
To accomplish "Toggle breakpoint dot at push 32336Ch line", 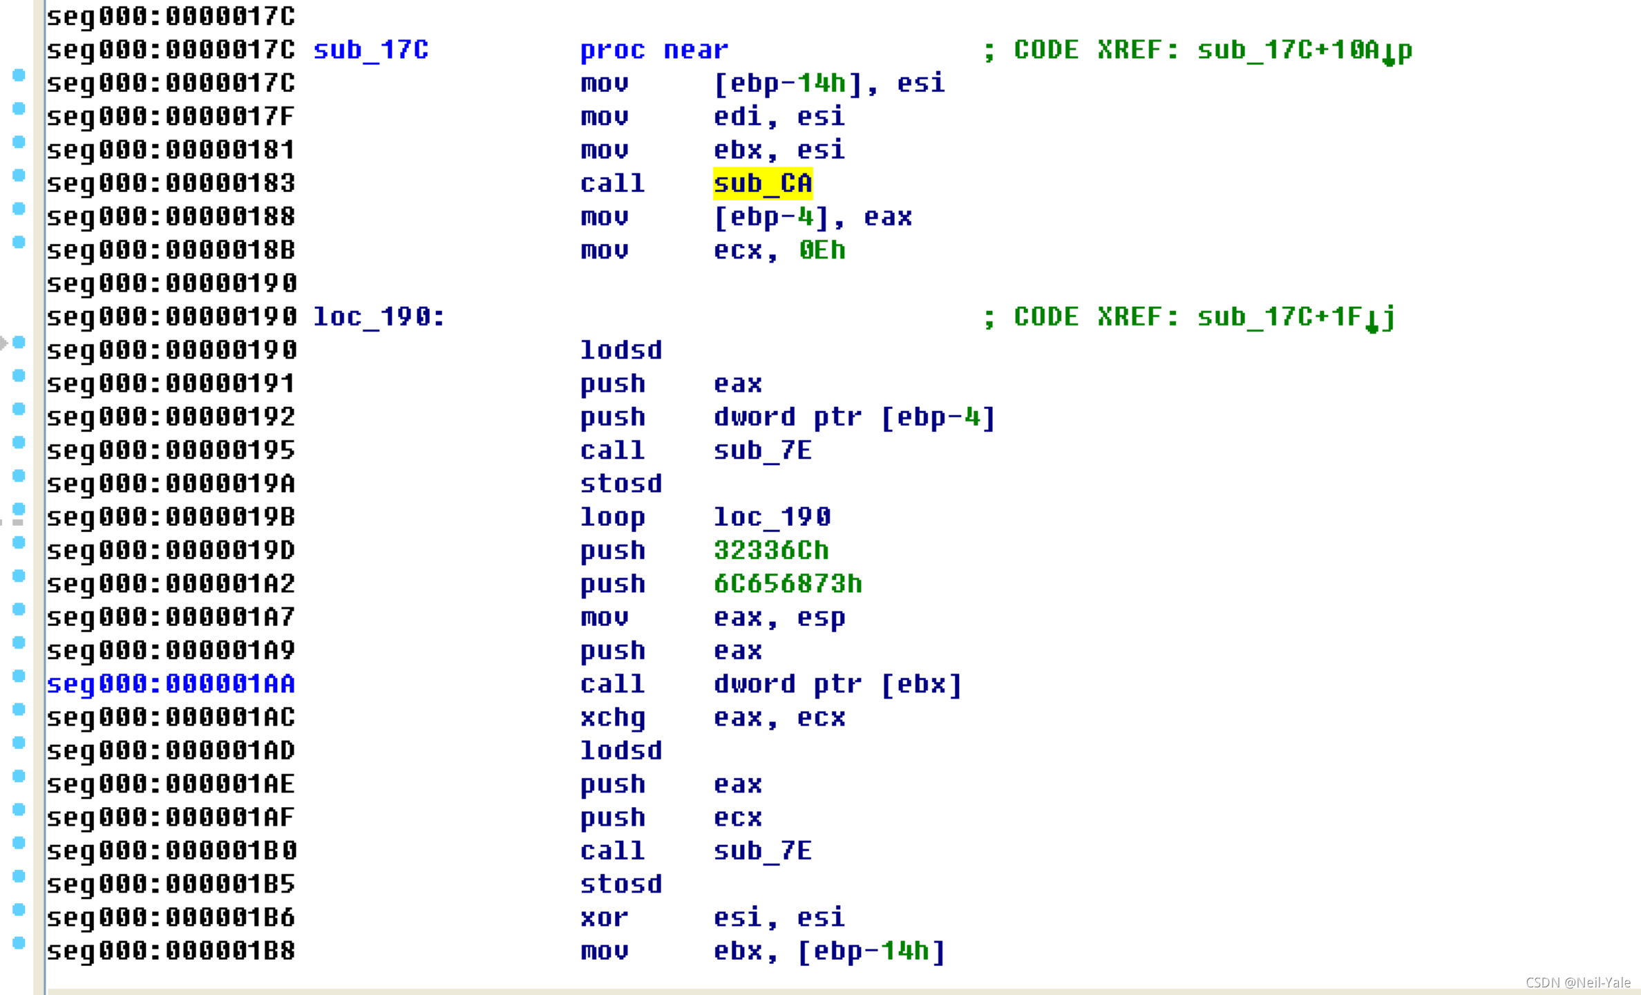I will pyautogui.click(x=19, y=542).
